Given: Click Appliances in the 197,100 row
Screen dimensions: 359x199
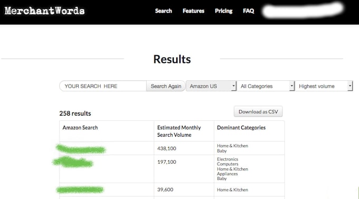Looking at the screenshot, I should click(x=228, y=174).
